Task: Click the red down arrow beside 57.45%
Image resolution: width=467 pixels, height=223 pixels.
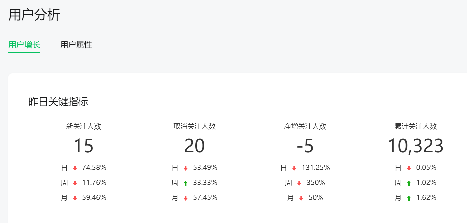Action: [x=186, y=198]
